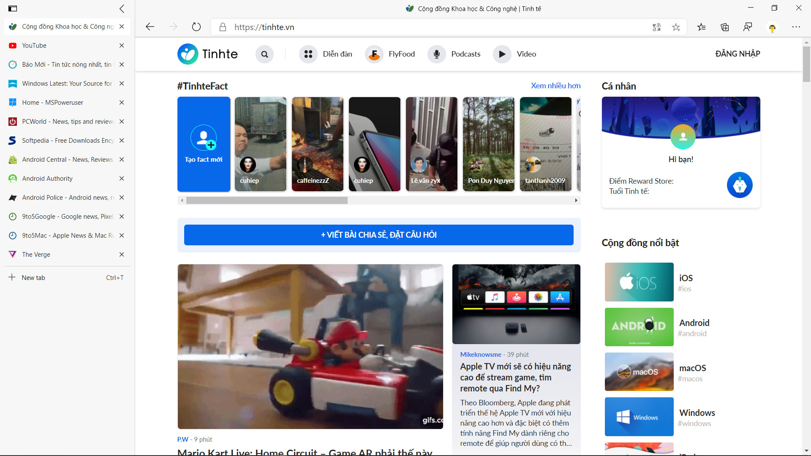This screenshot has height=456, width=811.
Task: Open the caffeinezzZ fact thumbnail
Action: tap(318, 144)
